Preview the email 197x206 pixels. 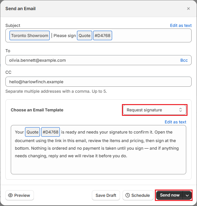pyautogui.click(x=20, y=195)
